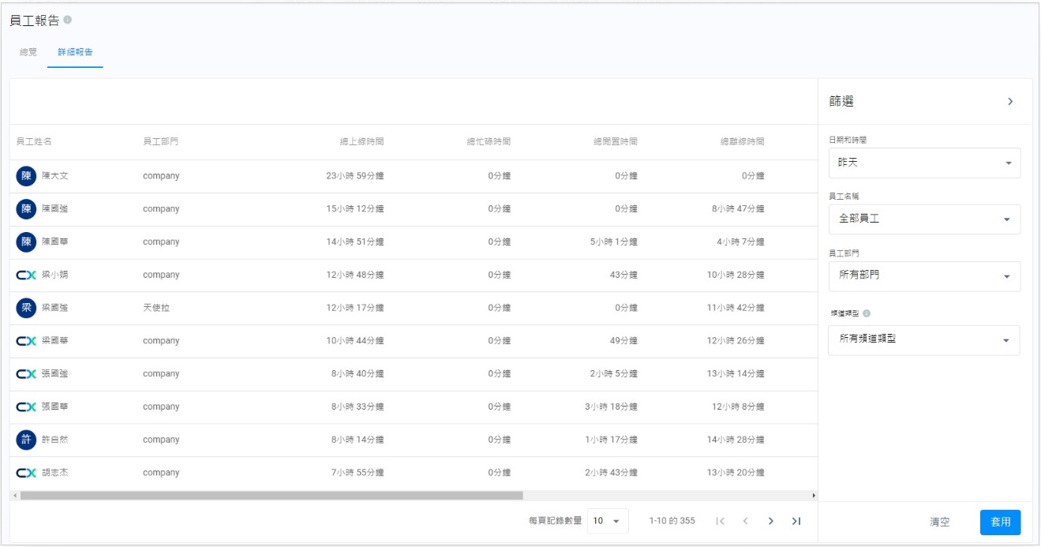The height and width of the screenshot is (547, 1041).
Task: Click avatar of 陳國華
Action: 26,242
